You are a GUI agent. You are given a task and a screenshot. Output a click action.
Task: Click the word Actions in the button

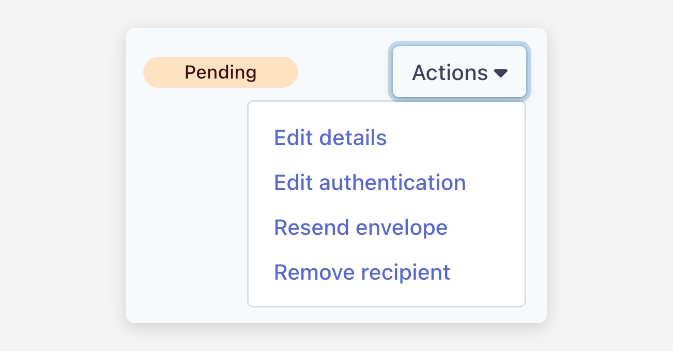point(450,73)
